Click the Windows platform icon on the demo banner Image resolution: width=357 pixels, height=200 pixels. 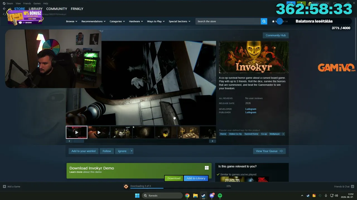[x=207, y=168]
